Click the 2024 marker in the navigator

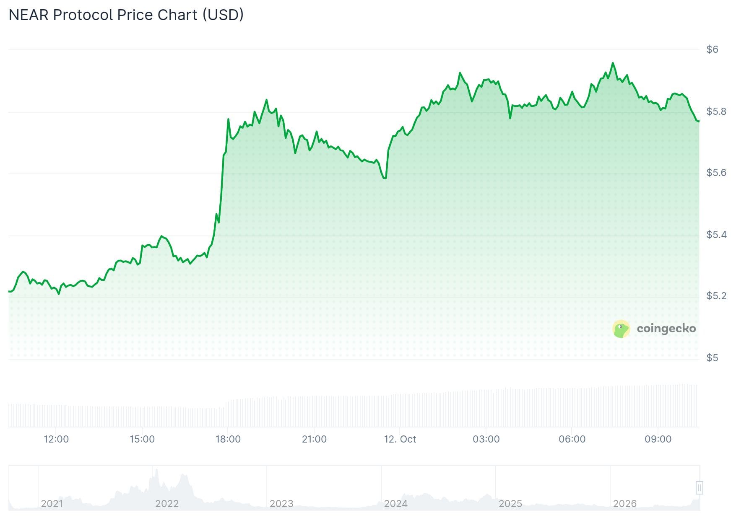(396, 503)
